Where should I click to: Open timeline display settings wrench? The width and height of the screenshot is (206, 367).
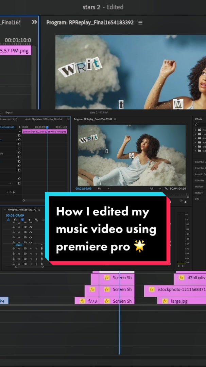36,220
